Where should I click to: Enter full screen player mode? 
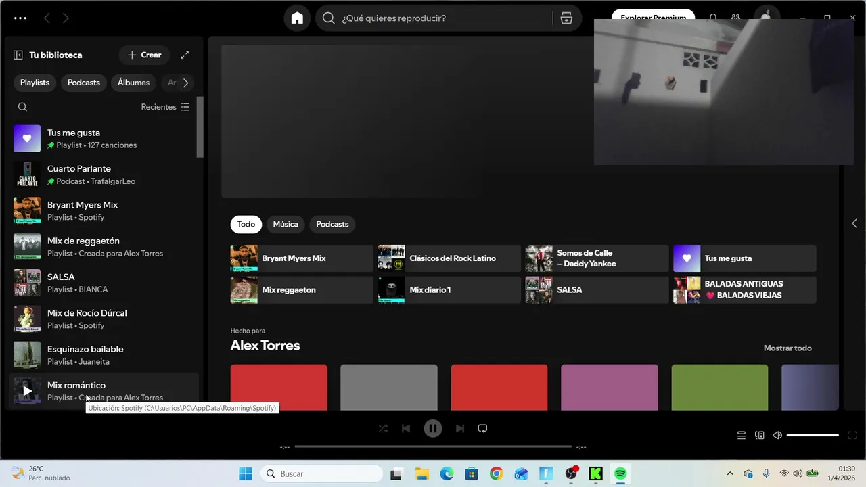pos(852,436)
